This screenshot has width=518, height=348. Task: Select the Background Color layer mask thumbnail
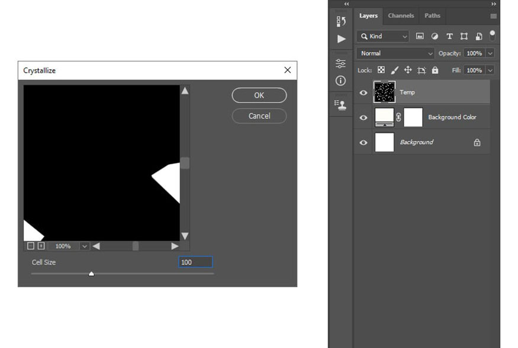point(413,117)
